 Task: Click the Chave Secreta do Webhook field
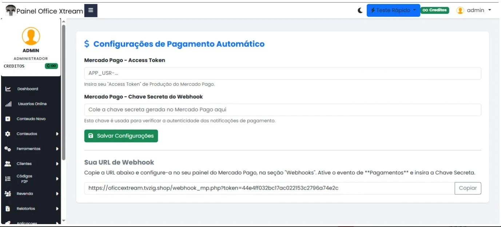(282, 110)
